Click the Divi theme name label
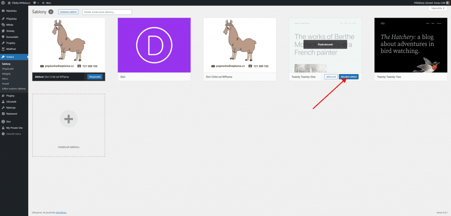Image resolution: width=451 pixels, height=216 pixels. (x=123, y=77)
